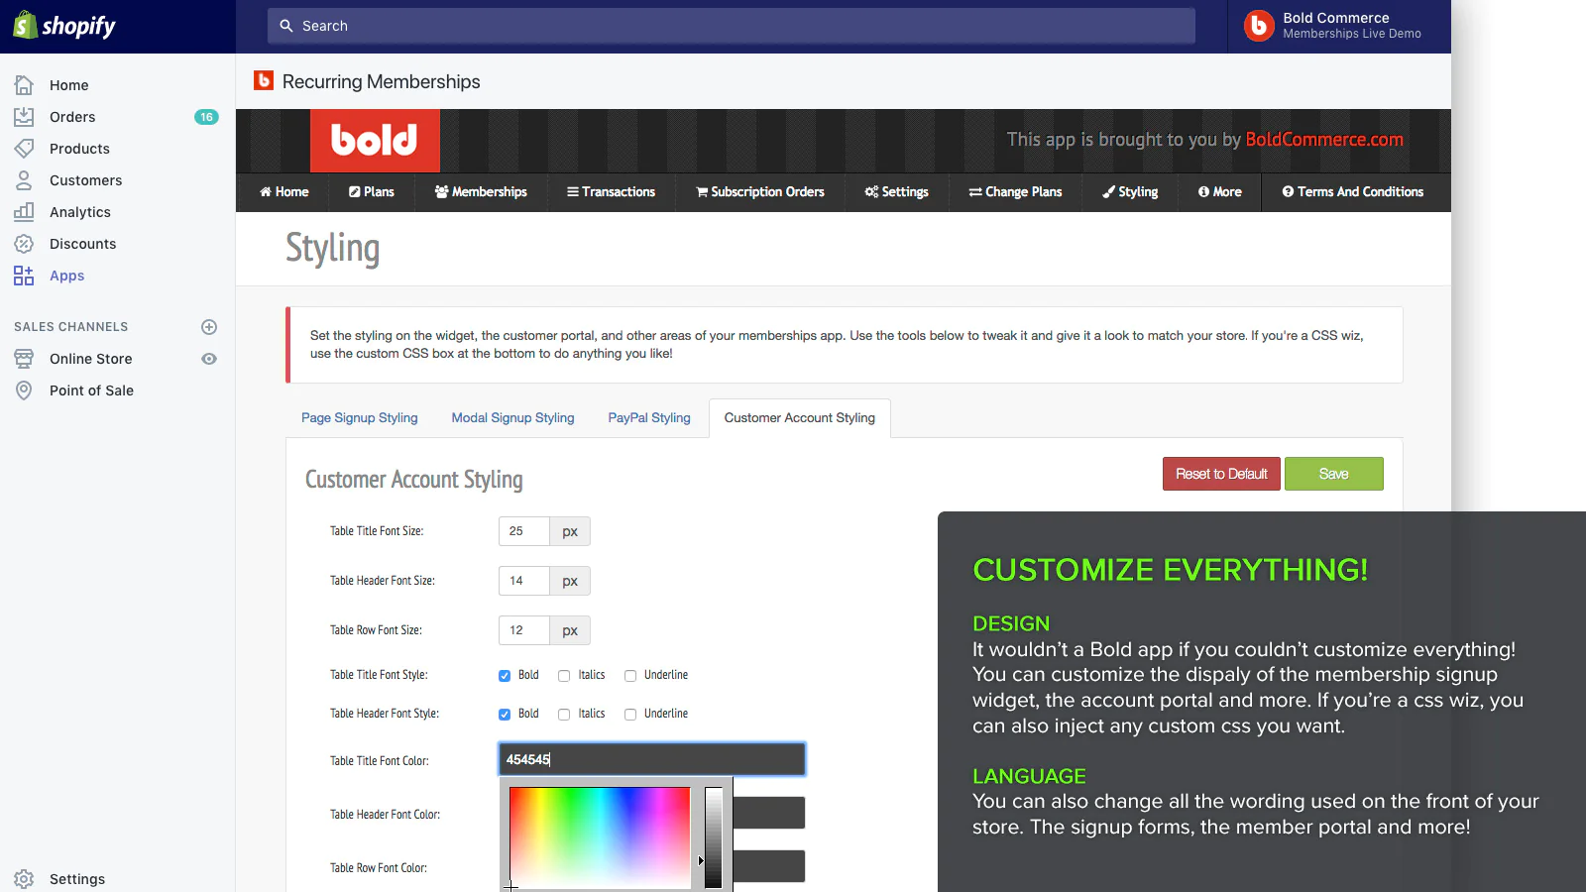The image size is (1586, 892).
Task: Click the red Bold logo banner
Action: pos(375,141)
